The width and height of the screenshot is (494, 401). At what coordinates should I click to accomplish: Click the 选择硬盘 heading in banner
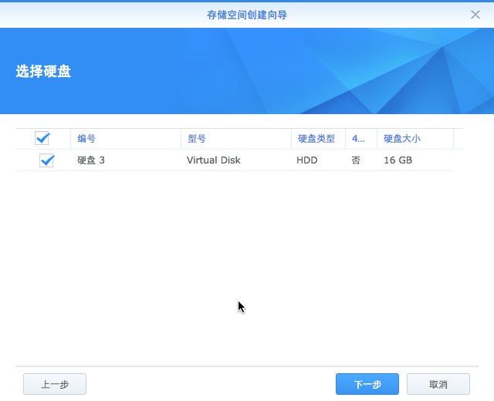pyautogui.click(x=44, y=72)
